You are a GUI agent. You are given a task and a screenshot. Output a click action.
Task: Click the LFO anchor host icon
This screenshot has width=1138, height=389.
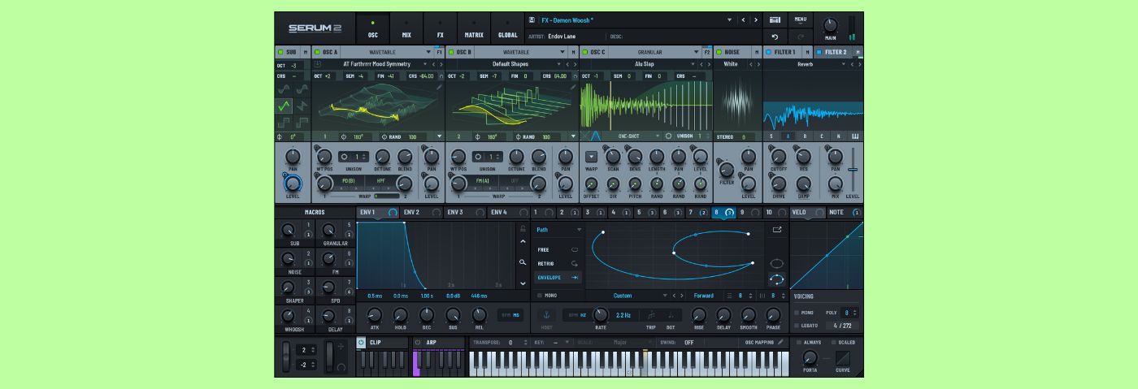tap(546, 314)
